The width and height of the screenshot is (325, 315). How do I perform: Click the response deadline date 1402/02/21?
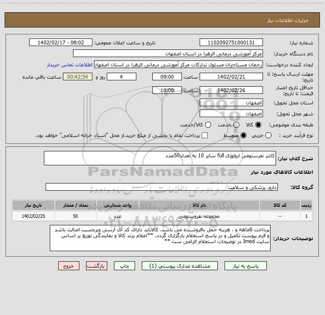[231, 77]
